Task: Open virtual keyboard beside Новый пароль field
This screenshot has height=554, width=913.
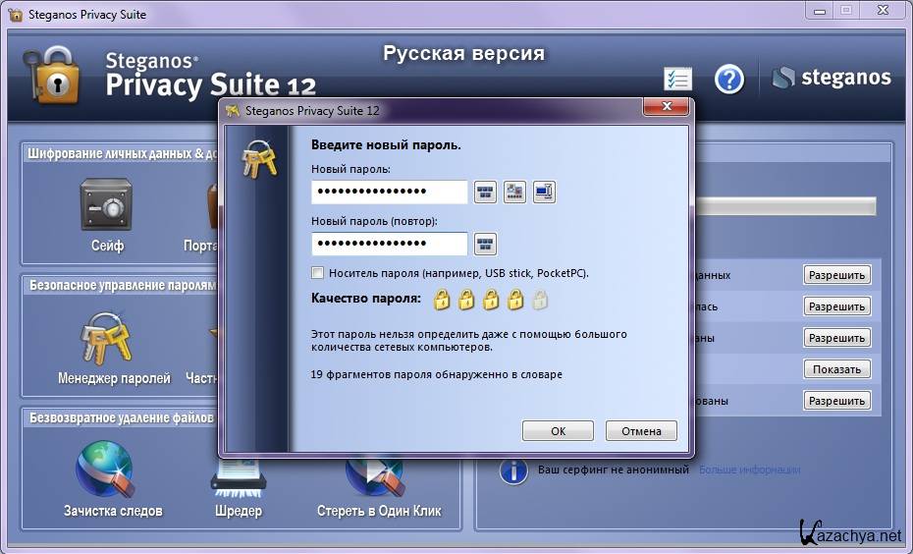Action: click(x=485, y=193)
